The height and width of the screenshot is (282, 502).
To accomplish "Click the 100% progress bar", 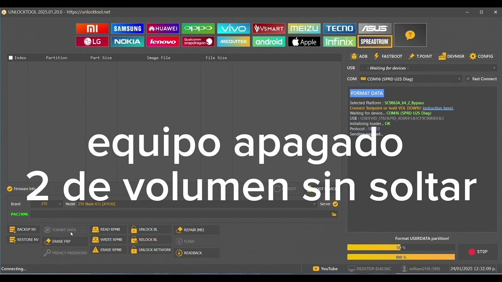I will tap(401, 257).
